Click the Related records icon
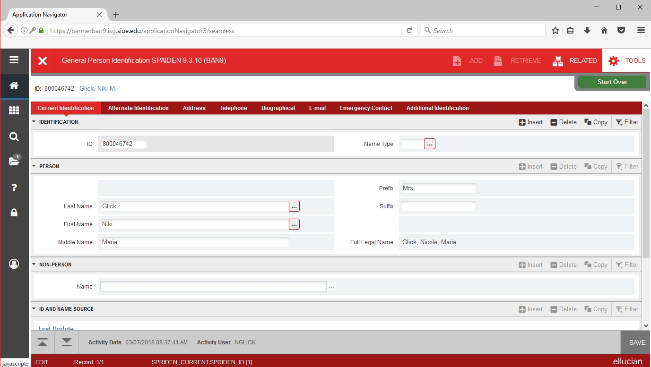 point(558,60)
